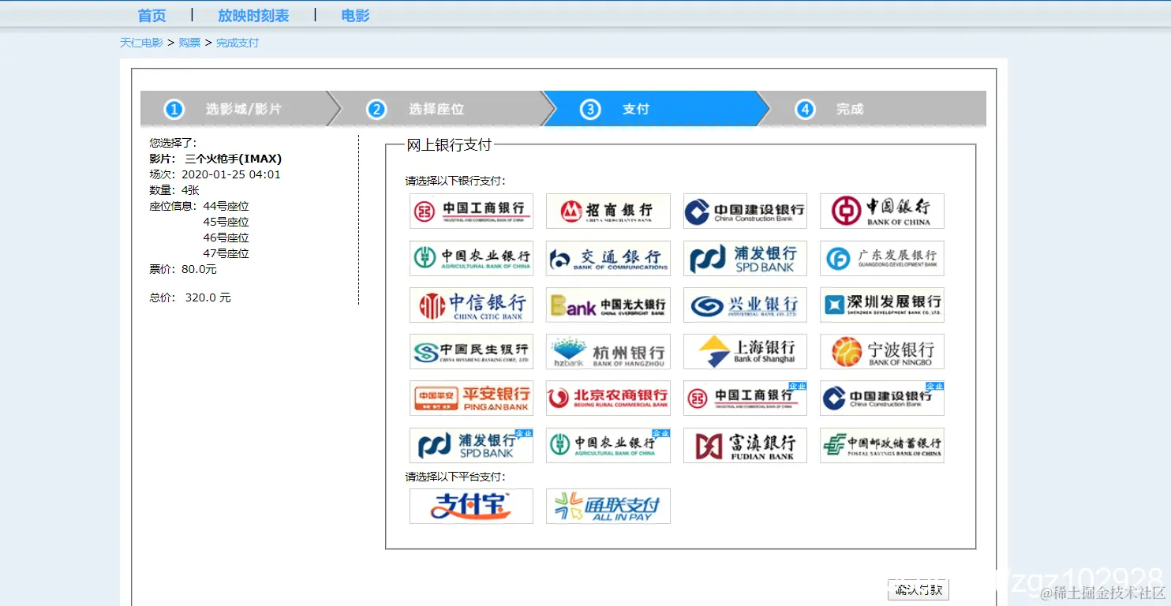Choose the 兴业银行 Industrial Bank logo

coord(745,305)
